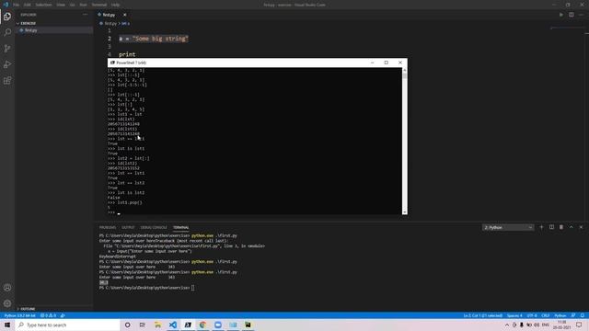
Task: Change end of line sequence CRLF
Action: (546, 315)
